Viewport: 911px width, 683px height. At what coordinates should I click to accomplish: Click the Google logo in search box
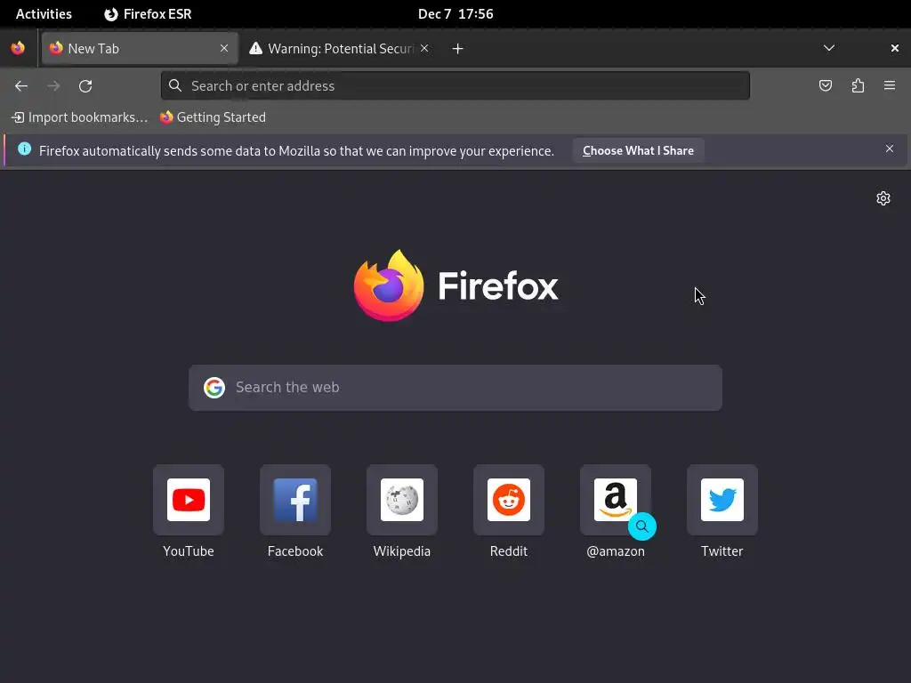tap(214, 388)
